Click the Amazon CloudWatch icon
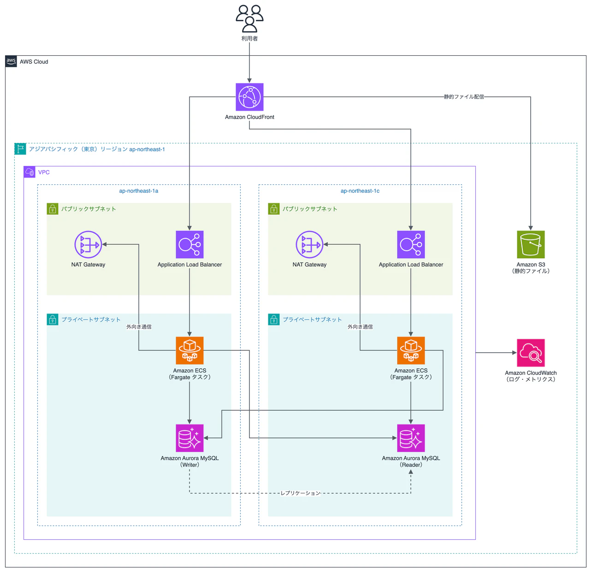 click(531, 353)
